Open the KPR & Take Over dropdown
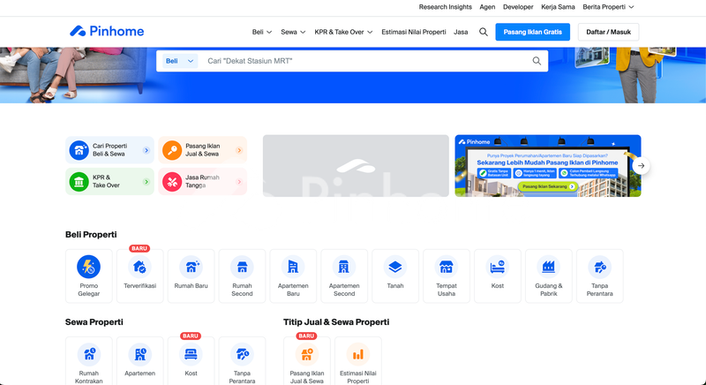The image size is (706, 385). 343,32
